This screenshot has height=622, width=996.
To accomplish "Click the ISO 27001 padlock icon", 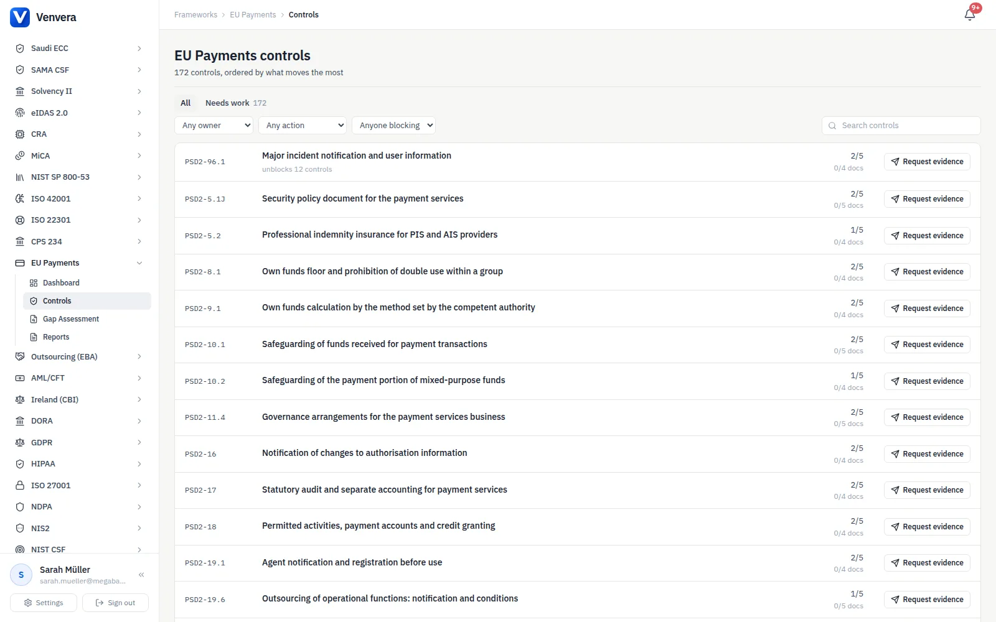I will point(20,486).
